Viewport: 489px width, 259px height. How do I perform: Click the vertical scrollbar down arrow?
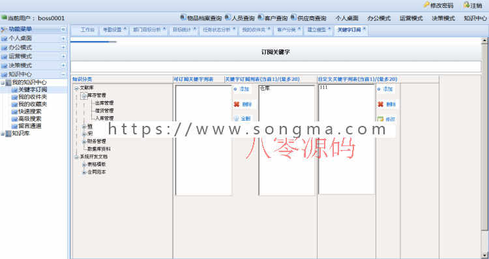484,255
